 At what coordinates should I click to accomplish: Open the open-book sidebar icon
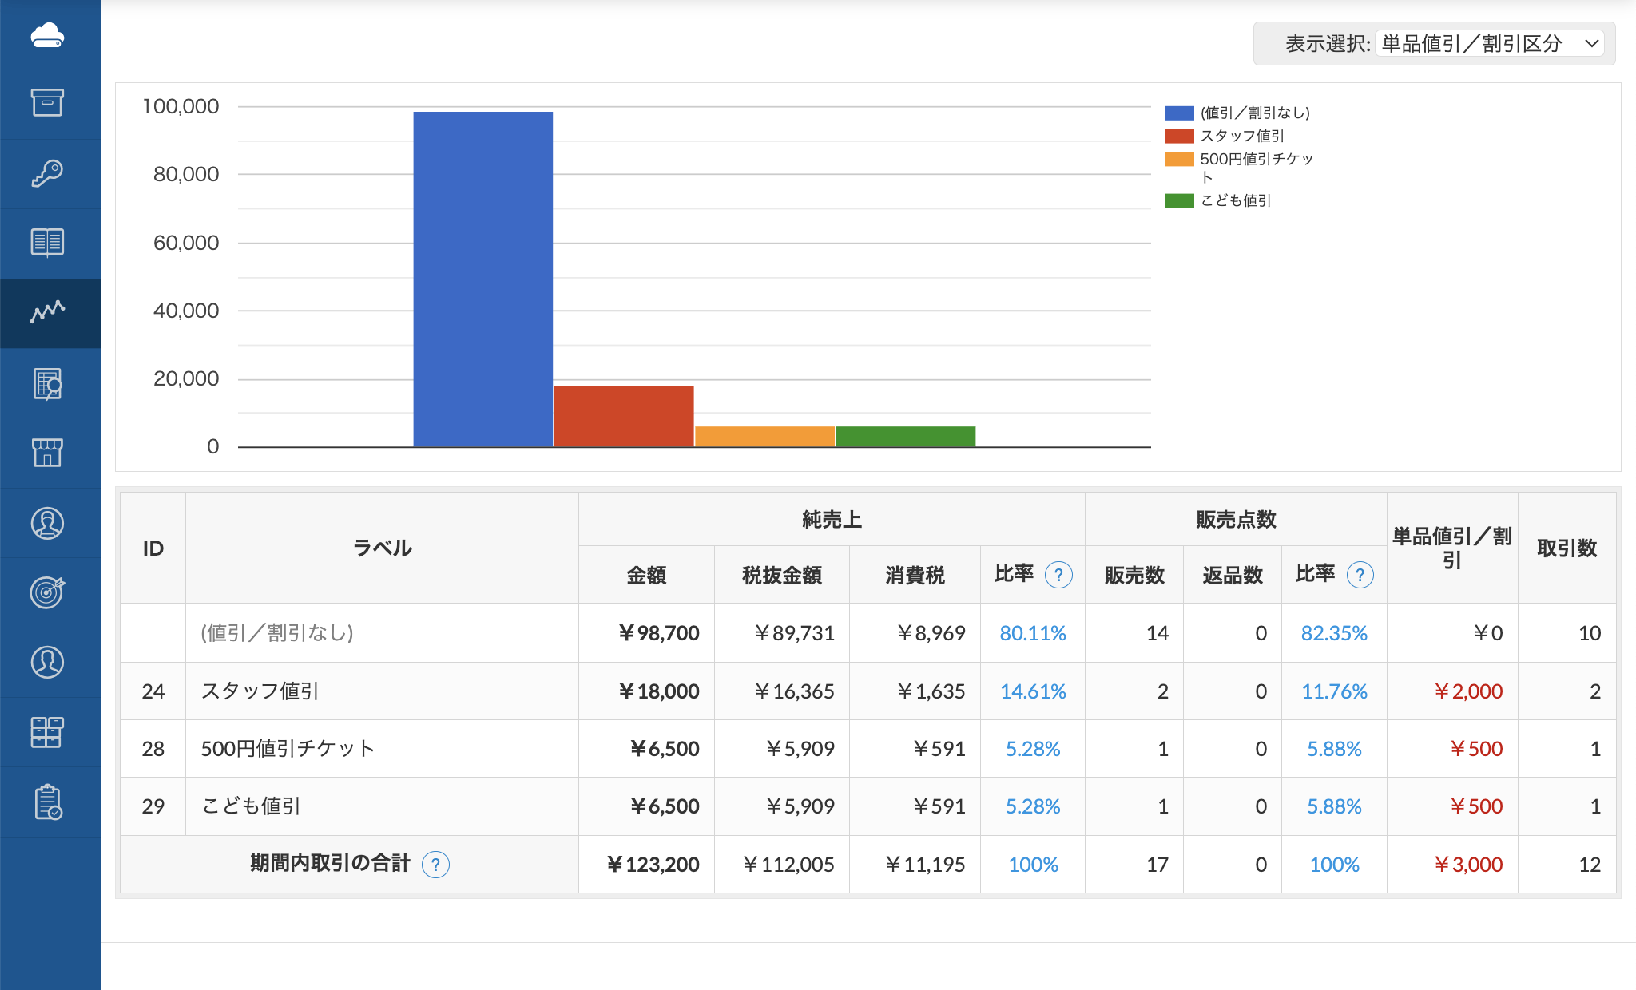(48, 243)
